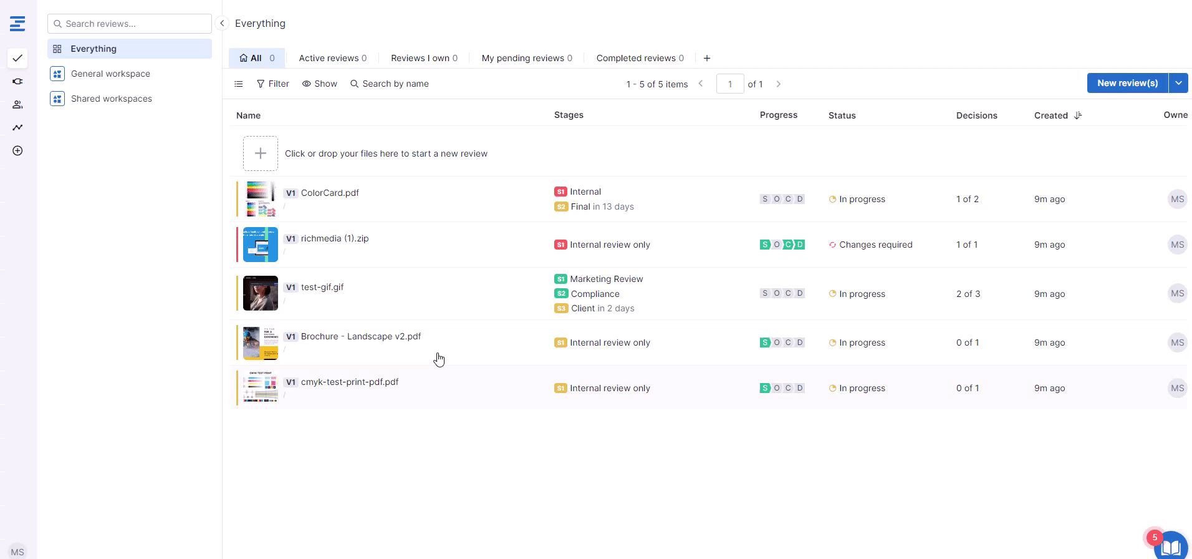This screenshot has width=1192, height=559.
Task: Open the General workspace item
Action: coord(110,74)
